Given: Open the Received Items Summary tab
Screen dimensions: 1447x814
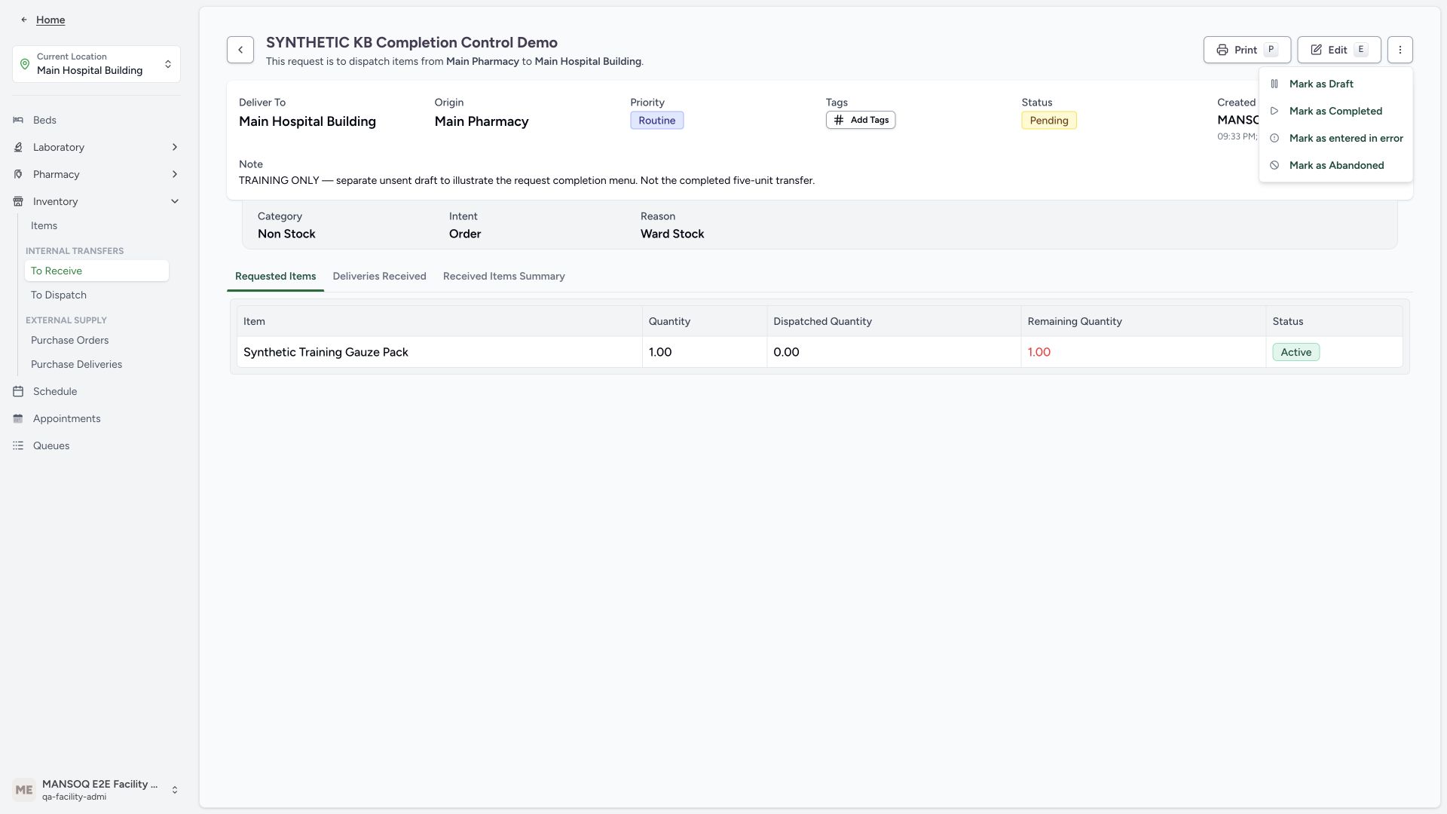Looking at the screenshot, I should (503, 277).
